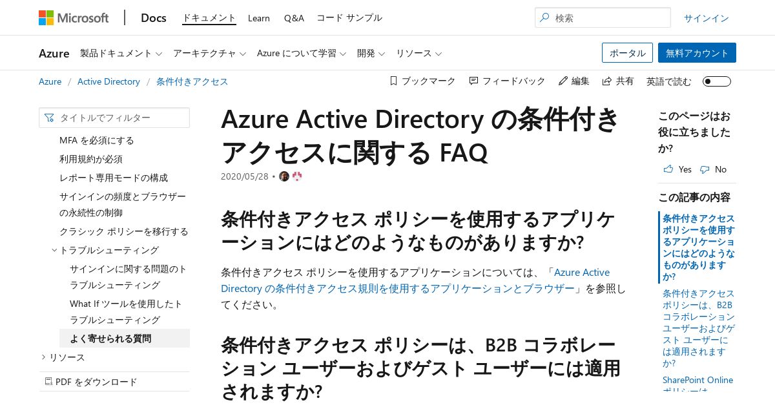Click the ポータル button
Image resolution: width=775 pixels, height=407 pixels.
point(627,53)
